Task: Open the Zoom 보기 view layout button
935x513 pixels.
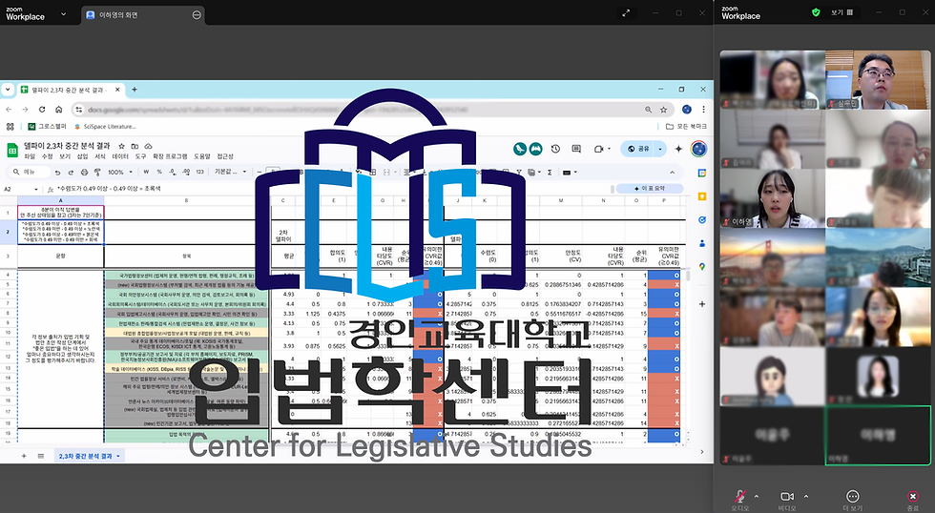Action: point(841,11)
